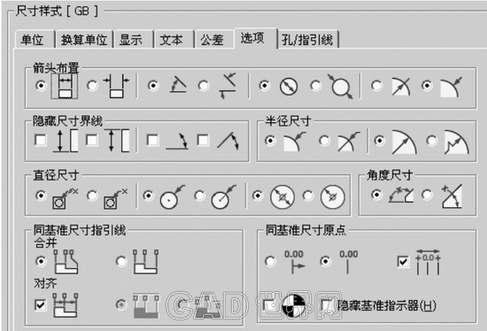Switch to the 单位 tab
487x331 pixels.
coord(32,40)
